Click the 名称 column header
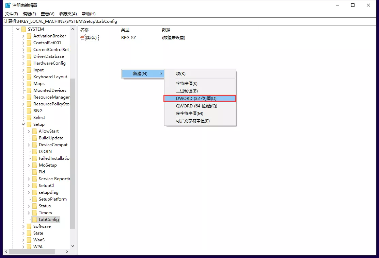Screen dimensions: 379x258 98,30
